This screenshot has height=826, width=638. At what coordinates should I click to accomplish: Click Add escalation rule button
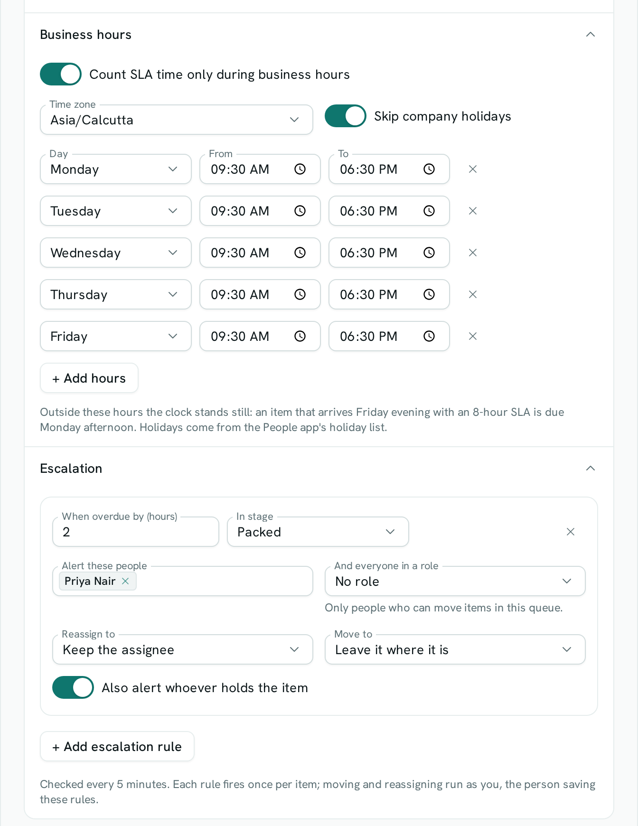point(117,746)
